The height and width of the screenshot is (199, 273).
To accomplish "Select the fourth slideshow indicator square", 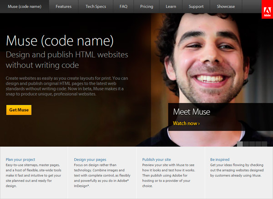I will [x=258, y=143].
